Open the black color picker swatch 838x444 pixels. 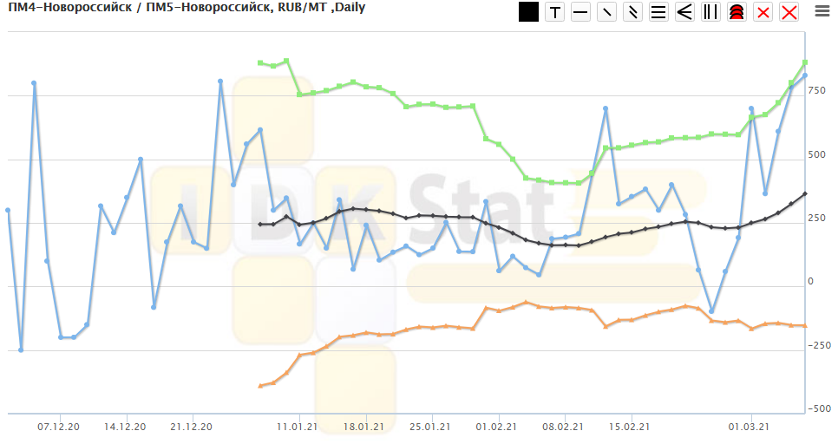pos(528,12)
